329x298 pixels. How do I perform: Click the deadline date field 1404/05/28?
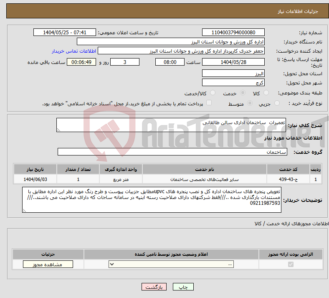(233, 62)
